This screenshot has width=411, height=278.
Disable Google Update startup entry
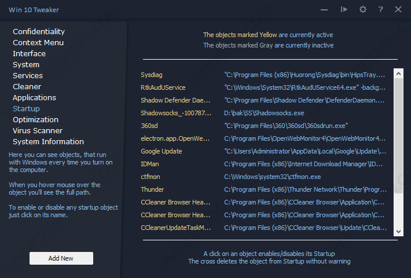pos(162,151)
